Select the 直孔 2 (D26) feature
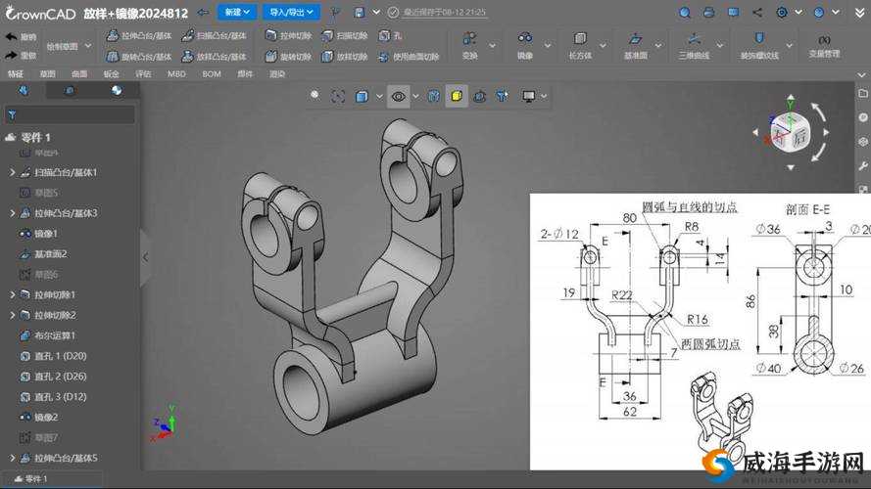Viewport: 871px width, 489px height. point(53,377)
